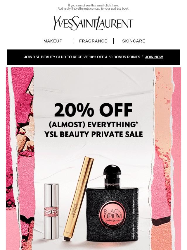Click the (ALMOST) EVERYTHING* text
This screenshot has width=187, height=250.
tap(93, 125)
